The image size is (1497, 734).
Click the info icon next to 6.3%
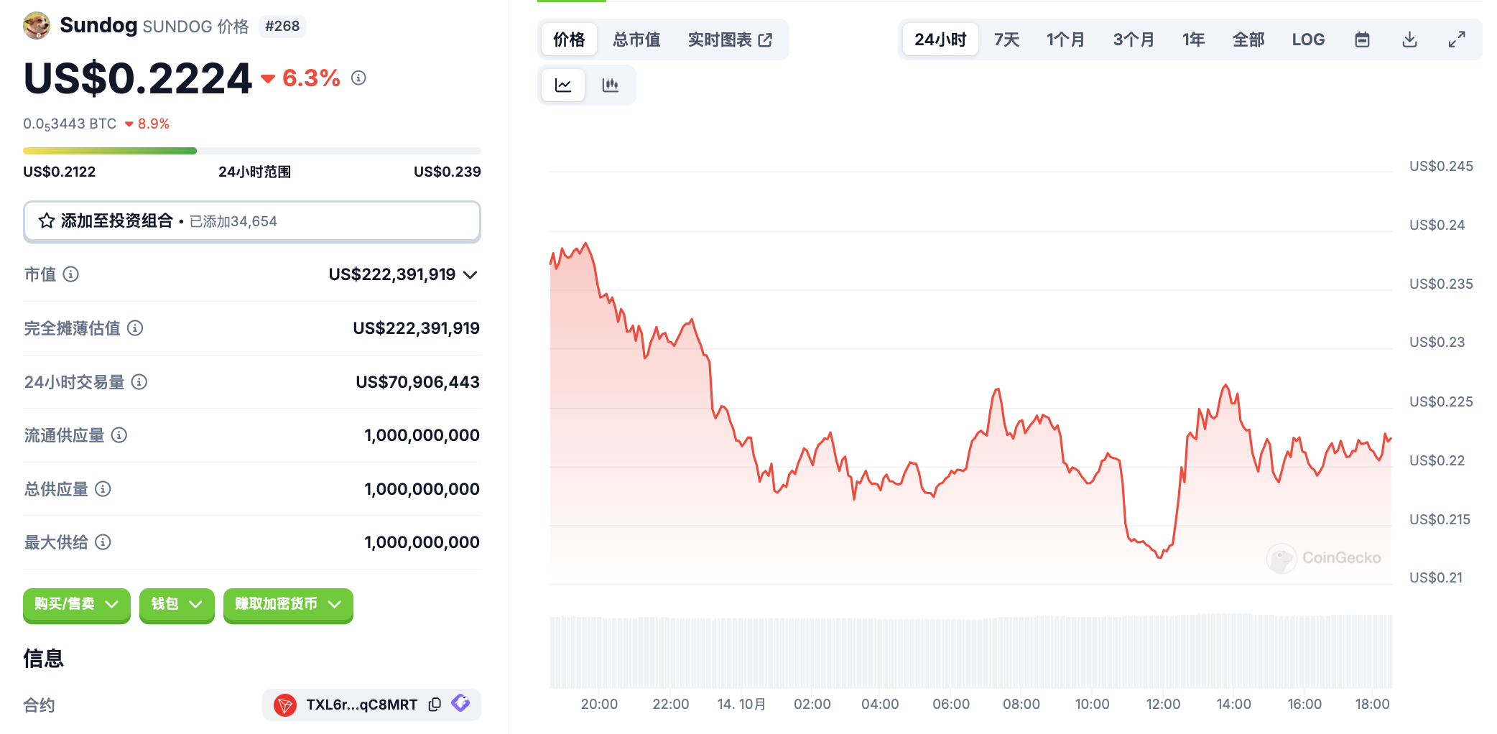358,78
